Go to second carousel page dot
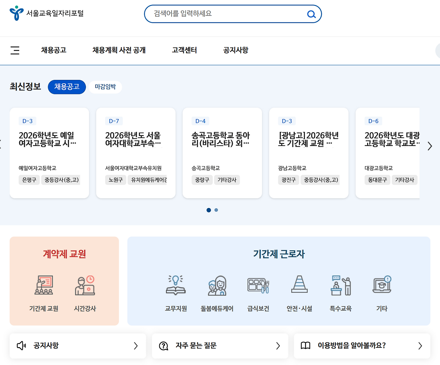 tap(216, 210)
